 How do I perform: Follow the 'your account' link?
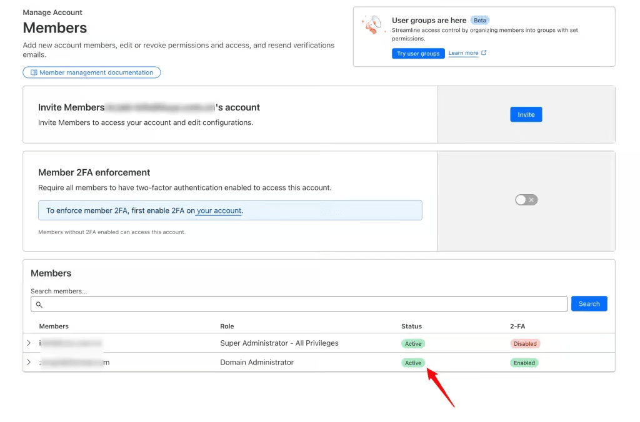click(x=219, y=210)
